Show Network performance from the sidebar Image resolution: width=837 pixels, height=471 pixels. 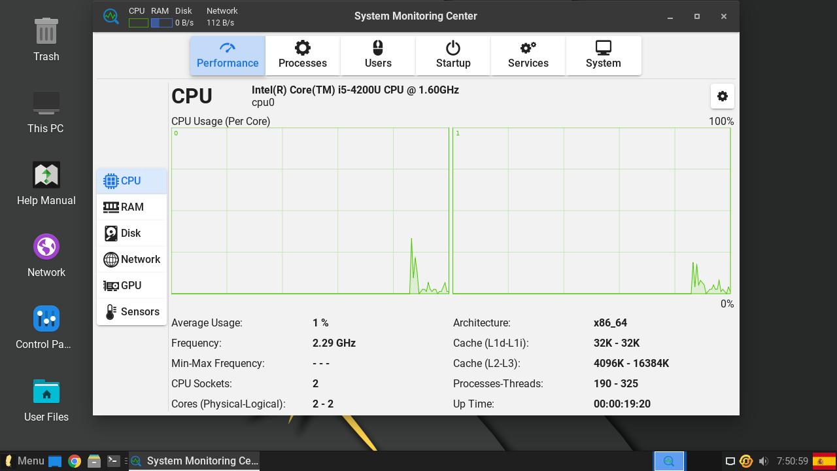[131, 259]
